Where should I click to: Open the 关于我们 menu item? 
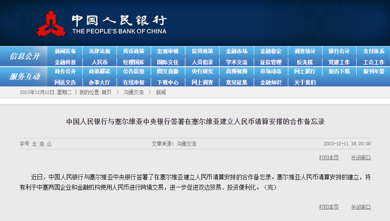coord(305,82)
